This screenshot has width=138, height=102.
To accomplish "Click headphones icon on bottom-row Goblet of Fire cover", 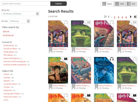I will click(112, 96).
